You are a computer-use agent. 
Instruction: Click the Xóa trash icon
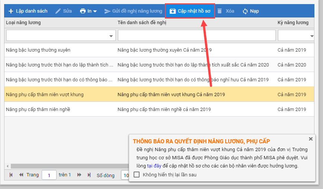[220, 11]
